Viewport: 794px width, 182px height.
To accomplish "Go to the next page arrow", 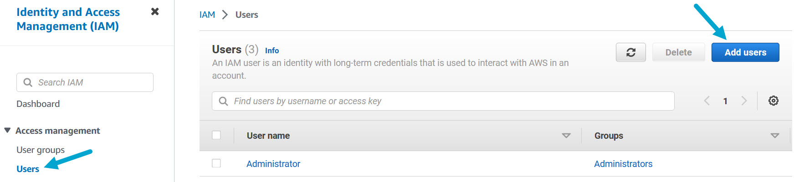I will click(x=744, y=101).
